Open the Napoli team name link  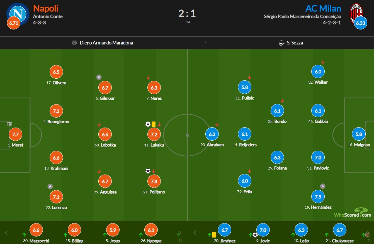pyautogui.click(x=46, y=8)
